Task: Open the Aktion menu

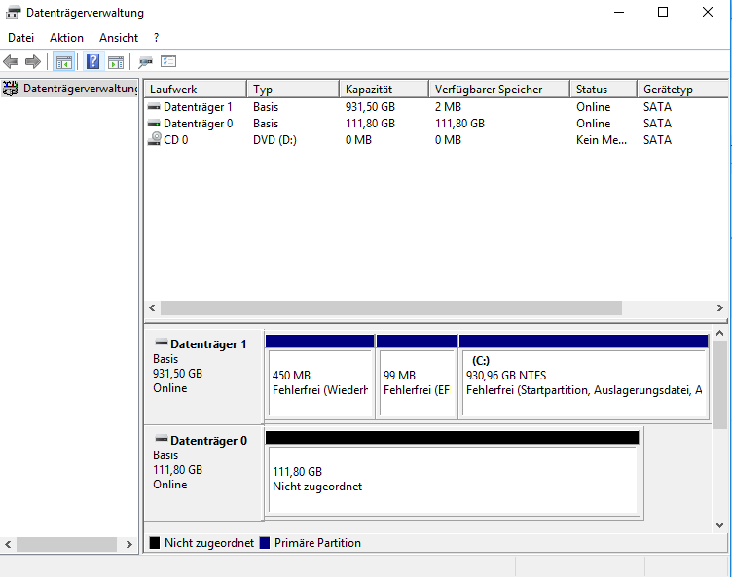Action: pyautogui.click(x=66, y=38)
